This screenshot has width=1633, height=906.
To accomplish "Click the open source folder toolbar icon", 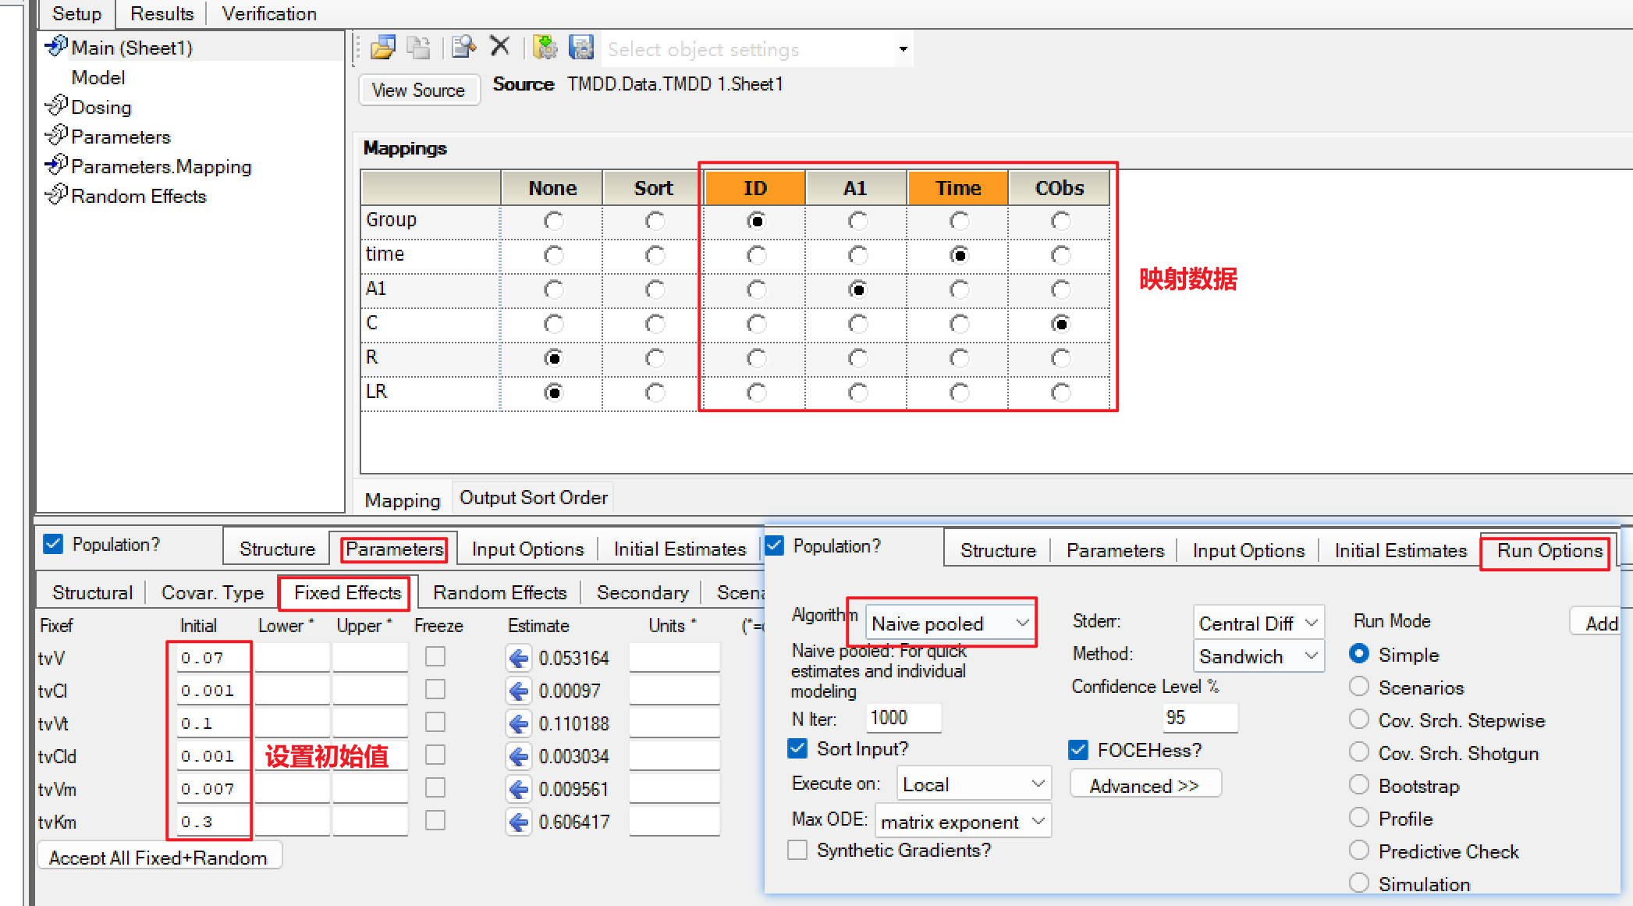I will 382,48.
